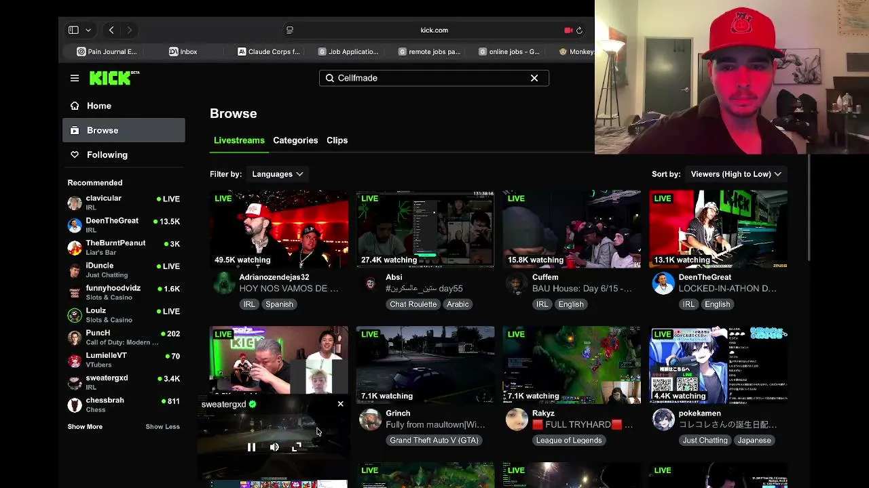The height and width of the screenshot is (488, 869).
Task: Click the Just Chatting tag under pokekamen
Action: (705, 441)
